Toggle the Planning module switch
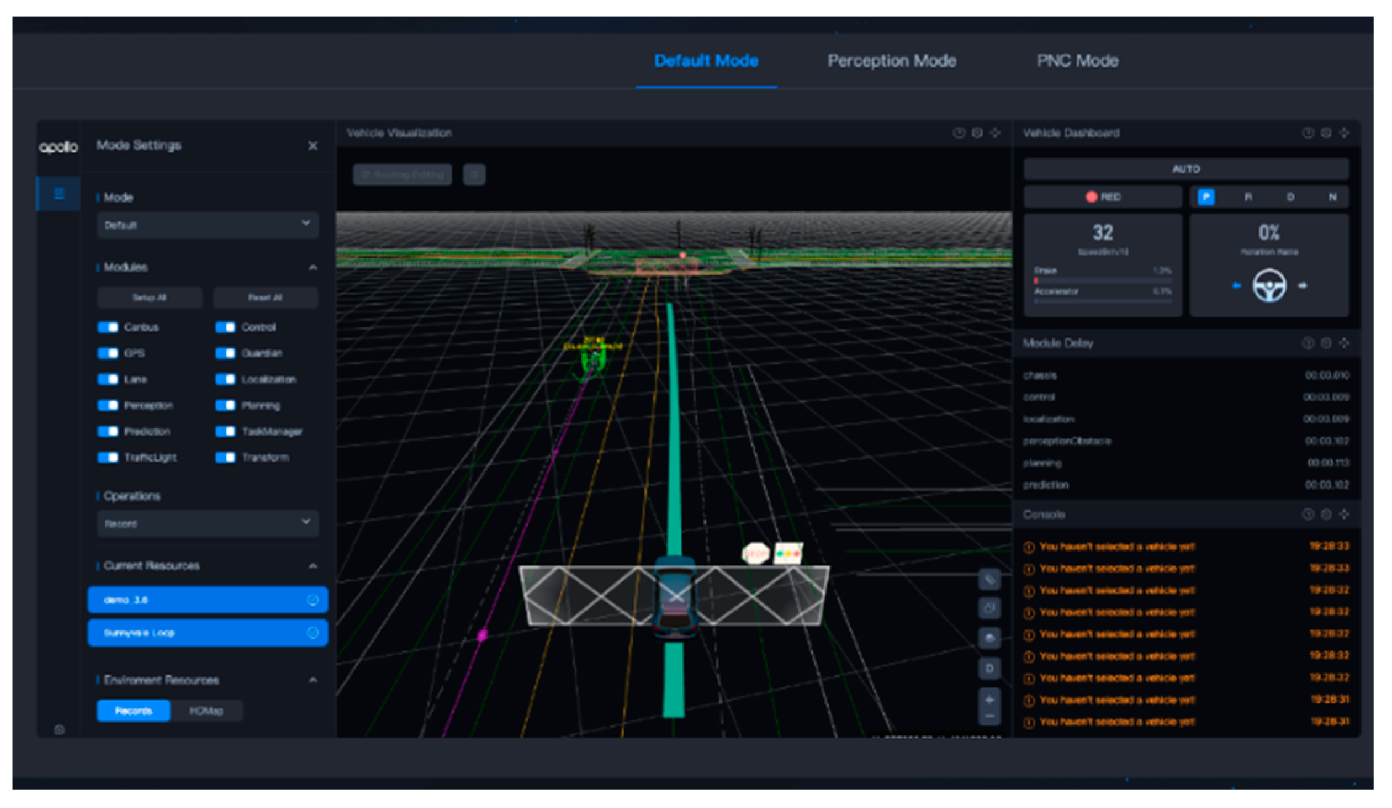 coord(225,405)
